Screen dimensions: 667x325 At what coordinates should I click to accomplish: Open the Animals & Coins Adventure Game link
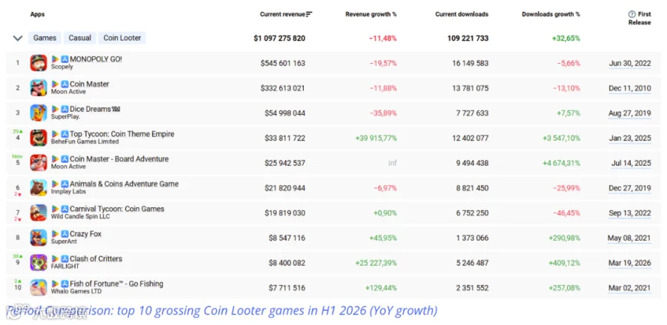pyautogui.click(x=125, y=184)
